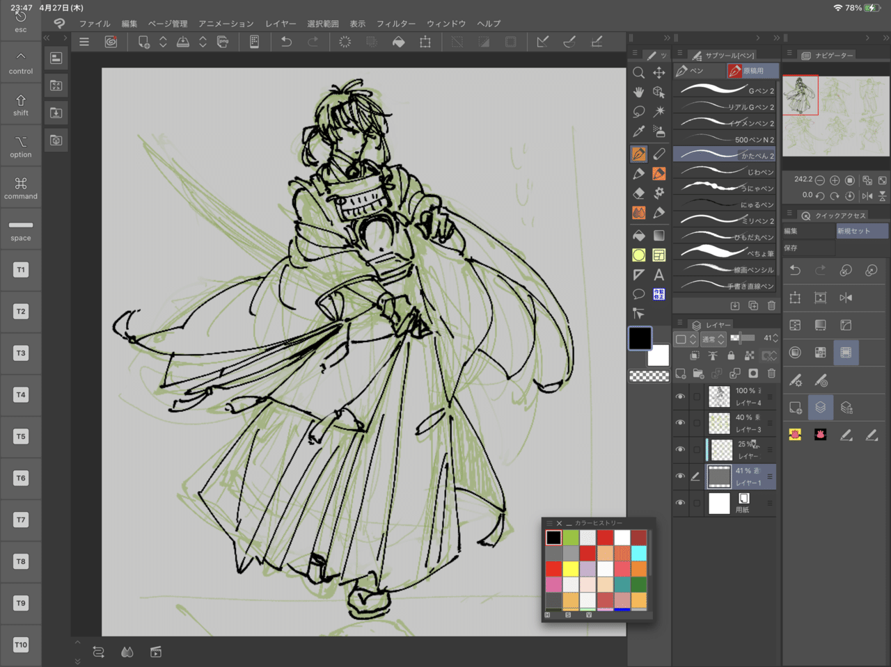
Task: Open the 編集 menu
Action: pyautogui.click(x=129, y=24)
